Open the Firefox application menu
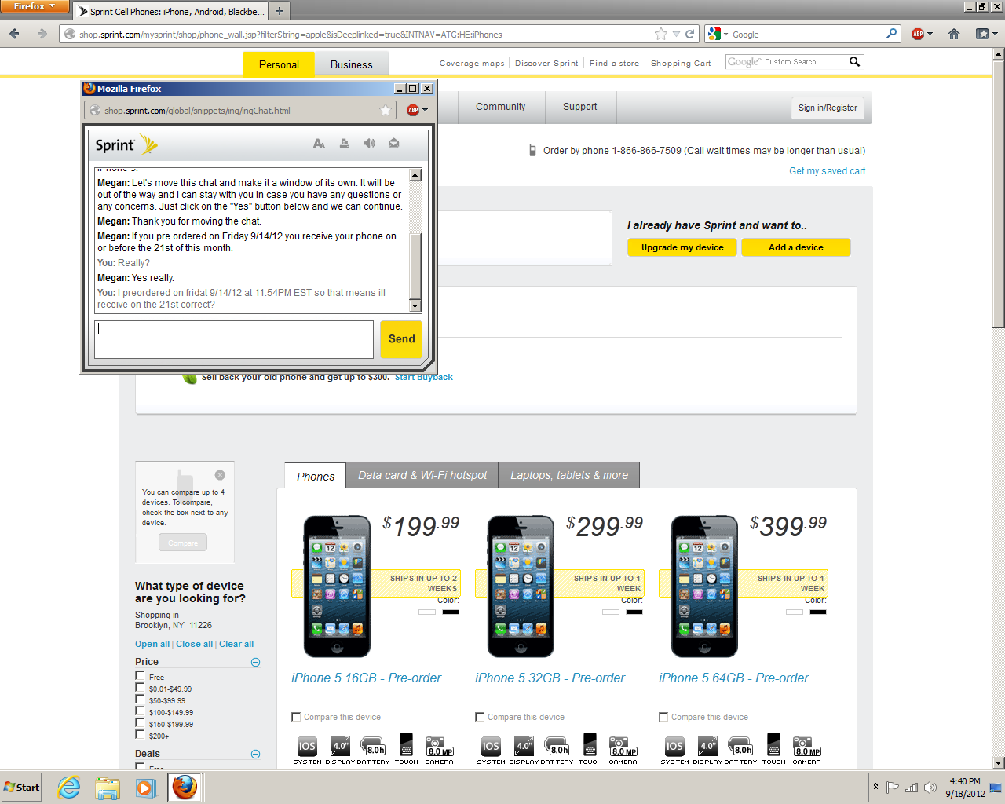 click(35, 6)
